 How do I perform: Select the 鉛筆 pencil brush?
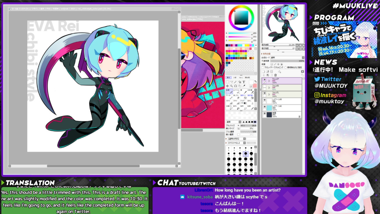tap(229, 91)
